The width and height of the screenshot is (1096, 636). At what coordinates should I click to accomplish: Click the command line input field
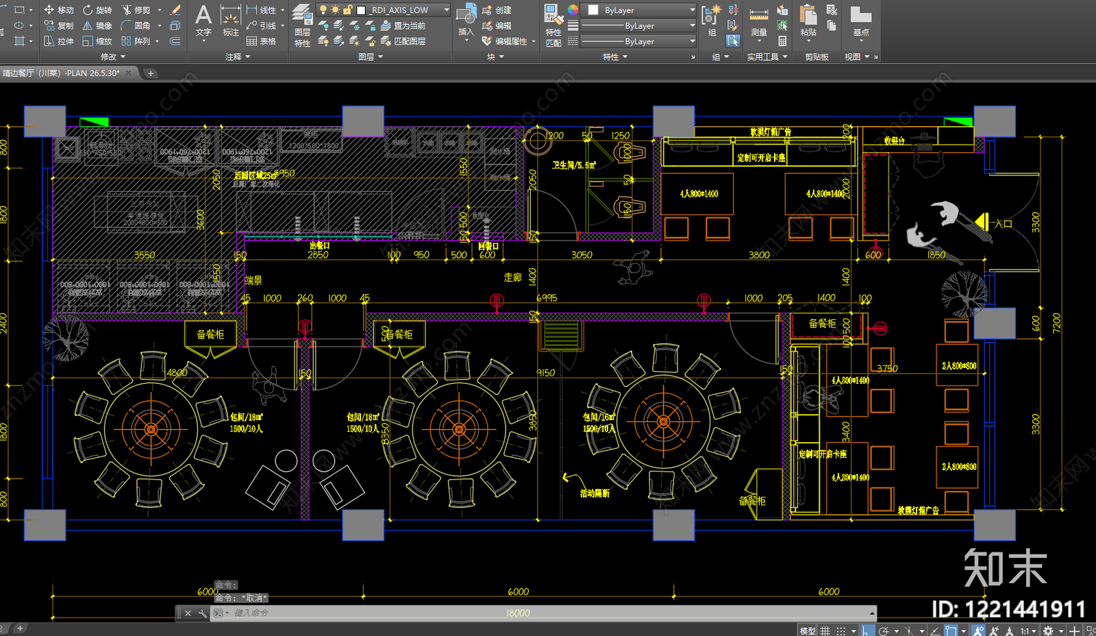tap(544, 613)
